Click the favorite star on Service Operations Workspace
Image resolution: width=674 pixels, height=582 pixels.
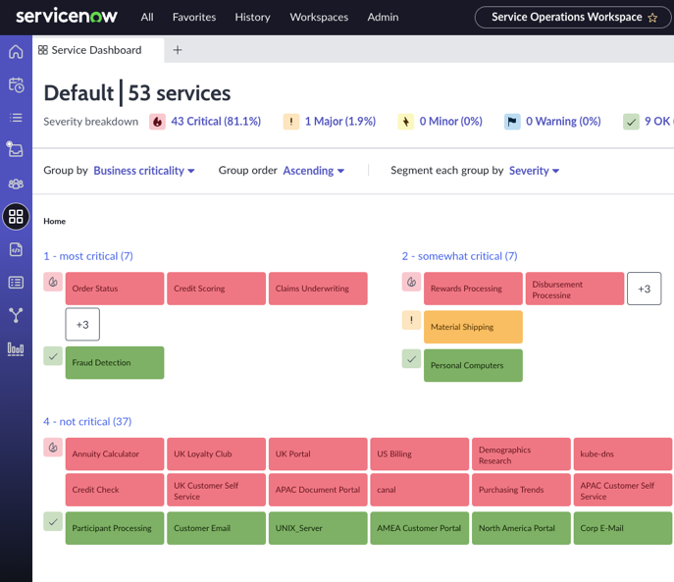tap(652, 18)
